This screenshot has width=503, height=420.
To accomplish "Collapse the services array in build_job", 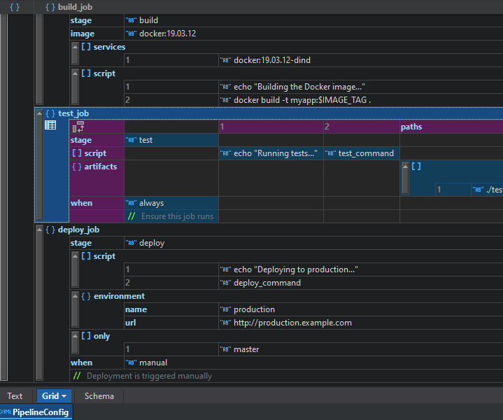I will [x=75, y=47].
